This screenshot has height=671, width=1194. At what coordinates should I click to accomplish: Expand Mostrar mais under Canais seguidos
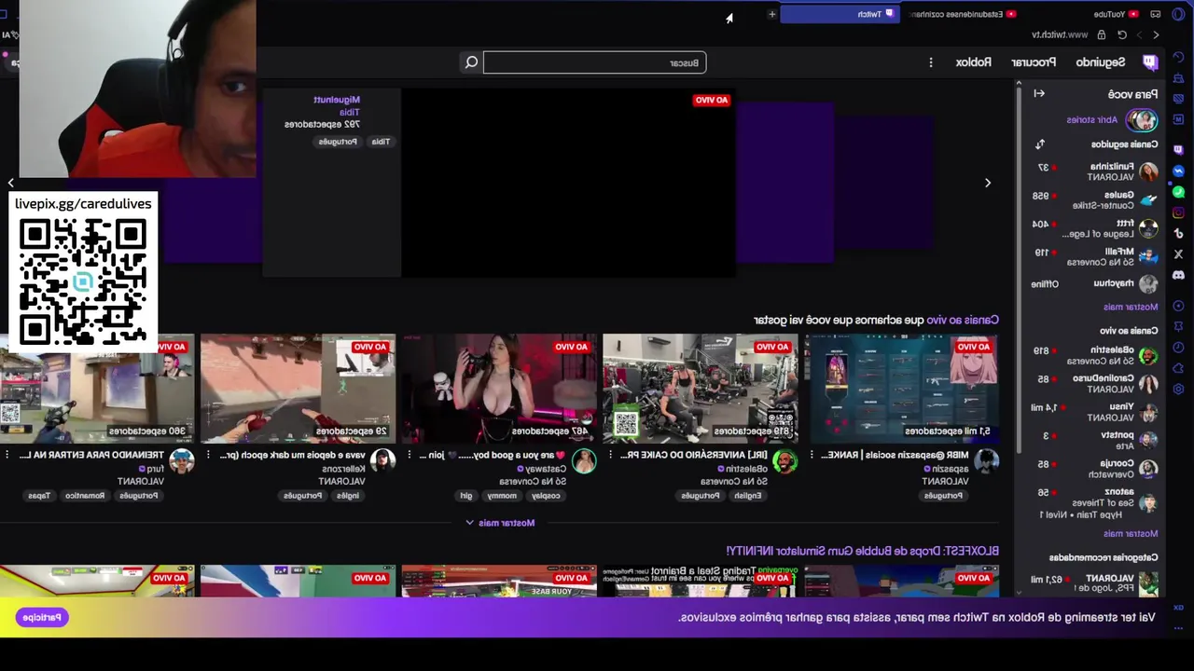[1131, 307]
